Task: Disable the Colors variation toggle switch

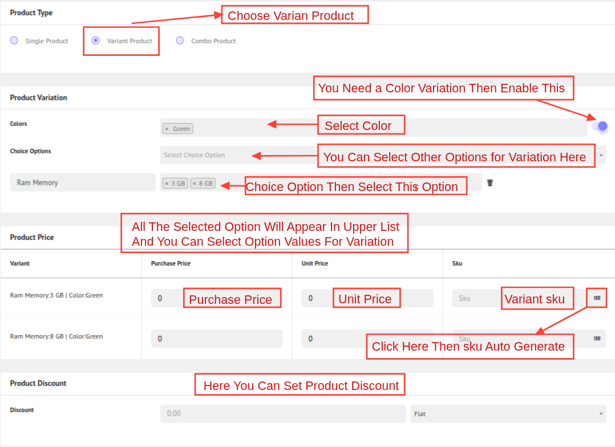Action: tap(599, 126)
